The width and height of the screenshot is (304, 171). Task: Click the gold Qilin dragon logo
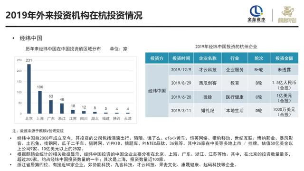click(287, 15)
